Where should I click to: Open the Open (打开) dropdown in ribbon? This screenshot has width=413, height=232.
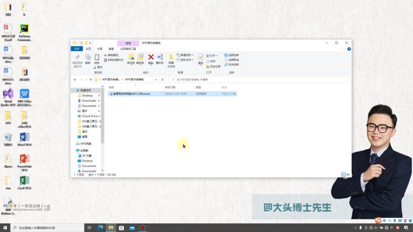coord(212,56)
